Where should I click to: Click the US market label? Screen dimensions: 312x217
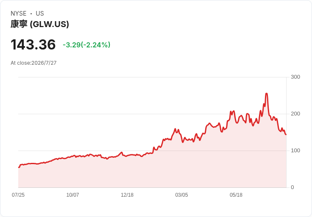[x=40, y=14]
